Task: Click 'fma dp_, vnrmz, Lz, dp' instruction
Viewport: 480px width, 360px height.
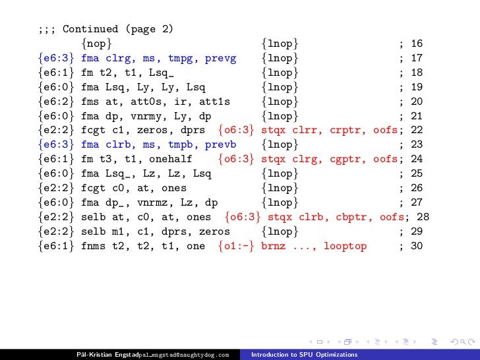Action: (150, 202)
